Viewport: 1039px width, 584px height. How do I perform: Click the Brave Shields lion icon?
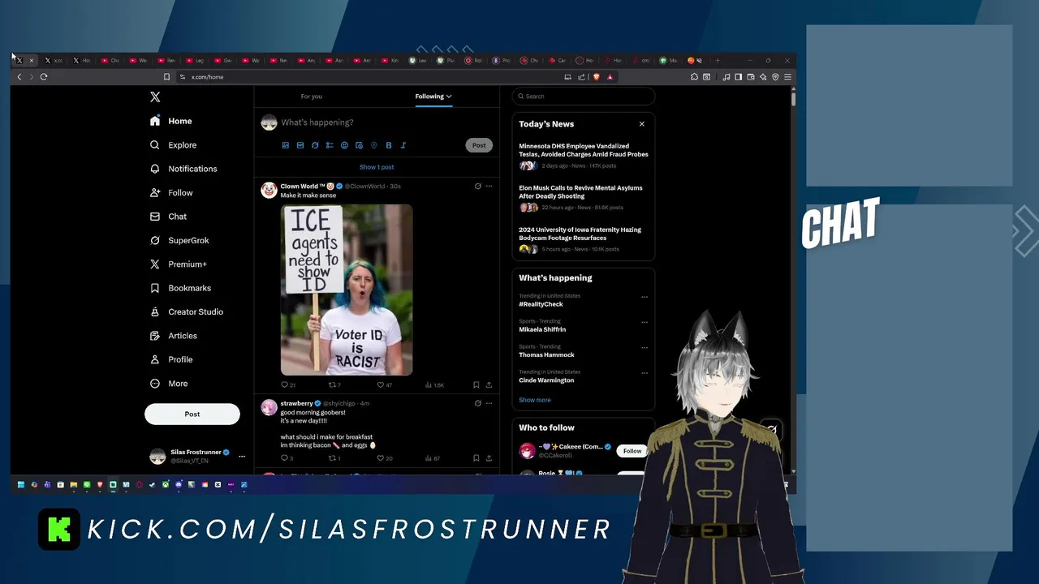pyautogui.click(x=596, y=77)
